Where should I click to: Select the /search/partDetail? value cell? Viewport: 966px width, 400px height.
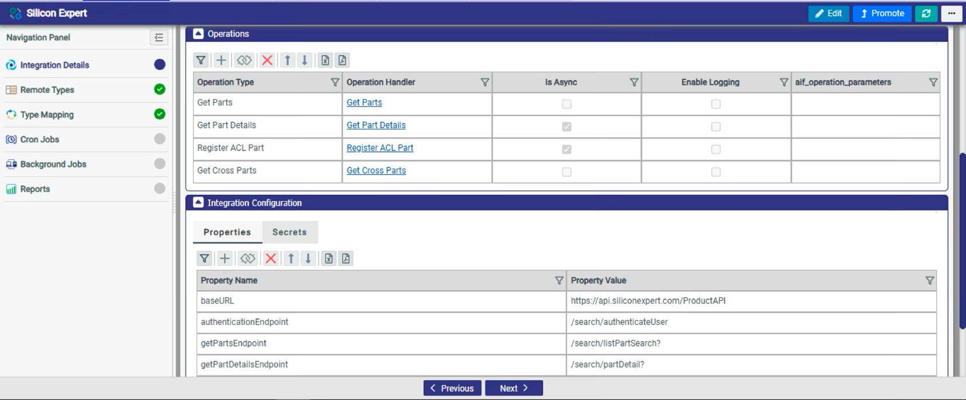click(752, 365)
